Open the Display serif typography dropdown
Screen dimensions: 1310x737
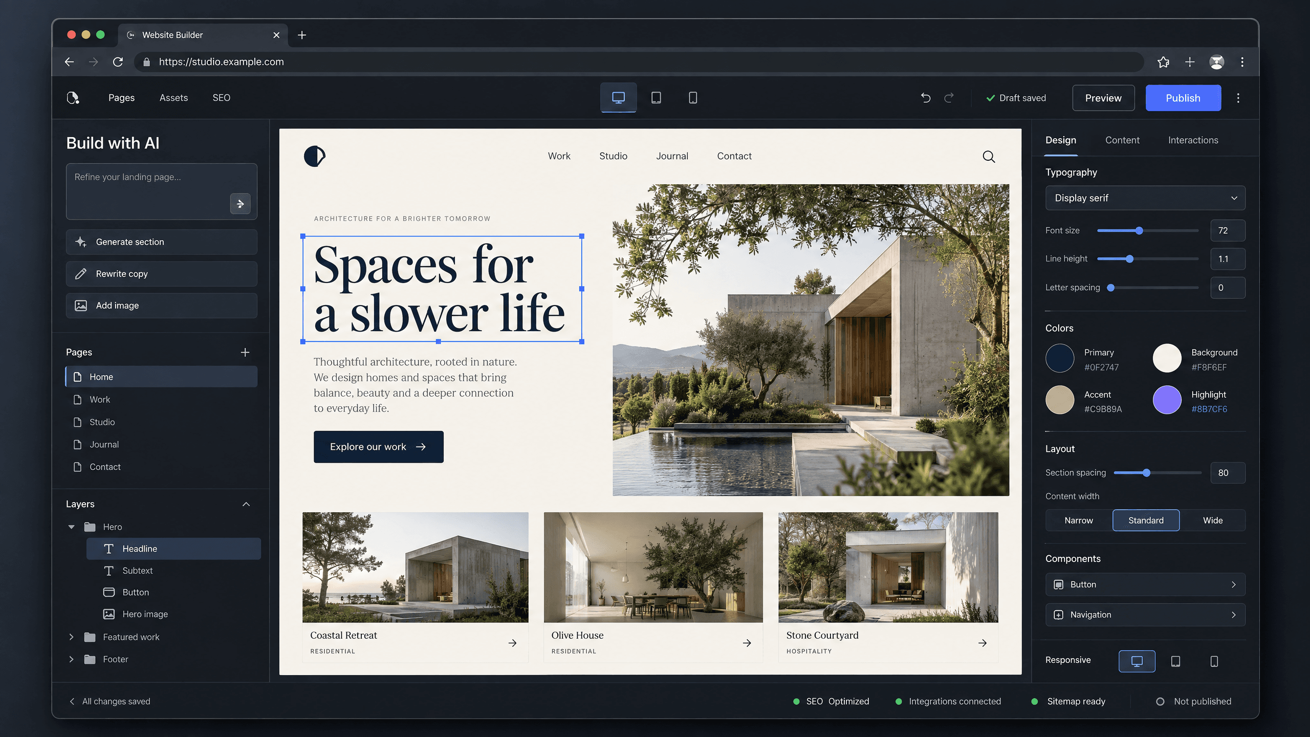(1145, 198)
